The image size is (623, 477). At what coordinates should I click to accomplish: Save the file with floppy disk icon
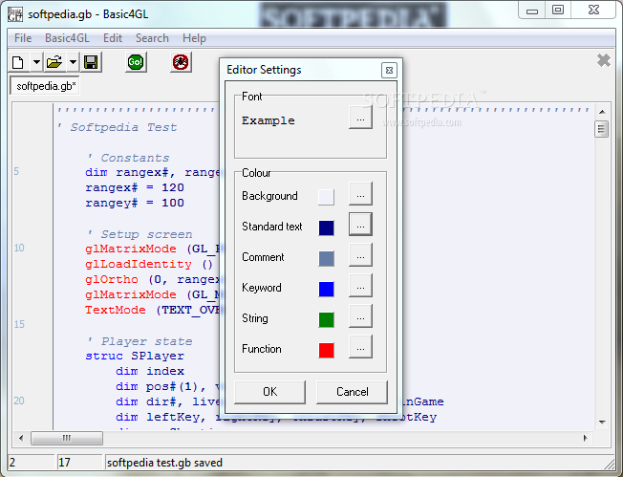[91, 62]
